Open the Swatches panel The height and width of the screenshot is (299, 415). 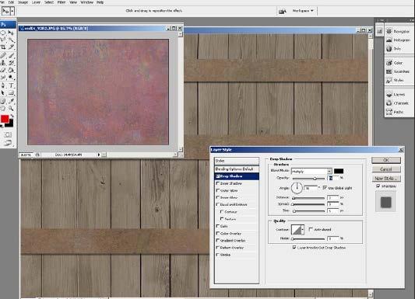399,71
